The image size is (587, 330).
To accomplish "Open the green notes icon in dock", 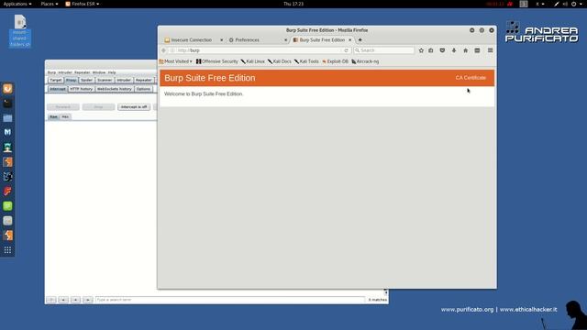I will (7, 205).
